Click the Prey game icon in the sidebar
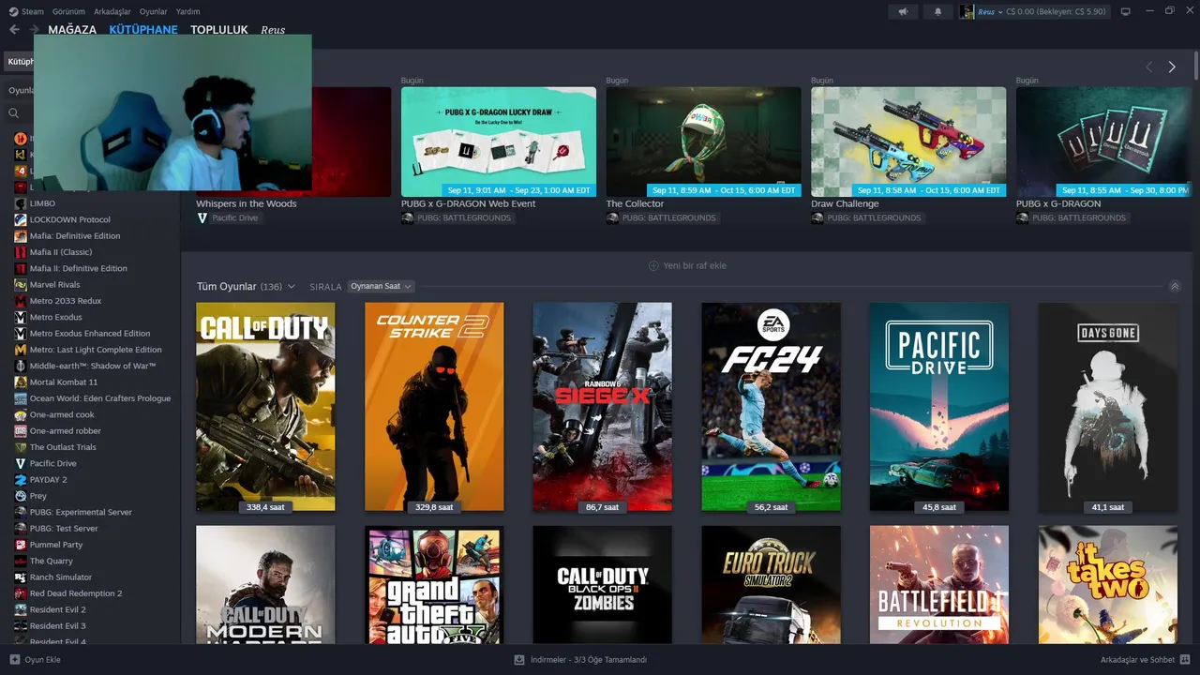Image resolution: width=1200 pixels, height=675 pixels. coord(21,496)
